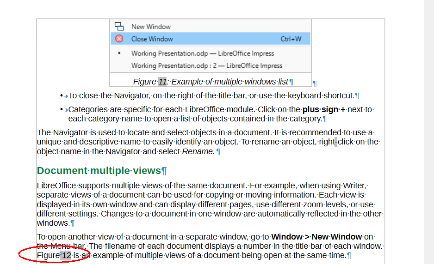Image resolution: width=434 pixels, height=264 pixels.
Task: Click the italic word Rename
Action: pos(198,151)
